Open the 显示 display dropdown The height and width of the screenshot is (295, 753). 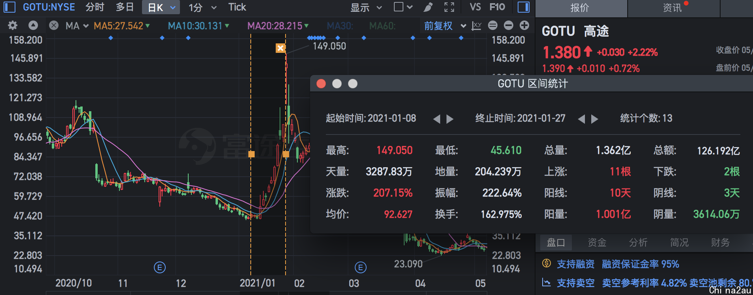366,7
